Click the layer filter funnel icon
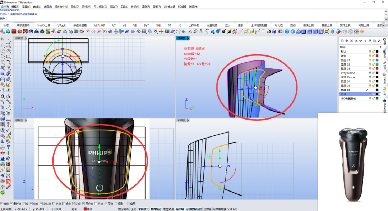The height and width of the screenshot is (211, 388). 370,41
